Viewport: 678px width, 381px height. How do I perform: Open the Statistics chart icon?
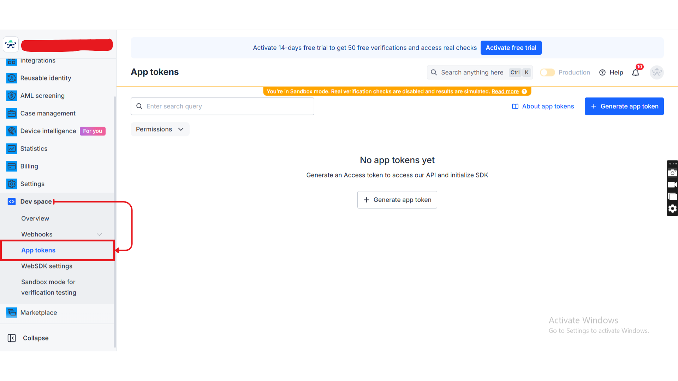[12, 149]
